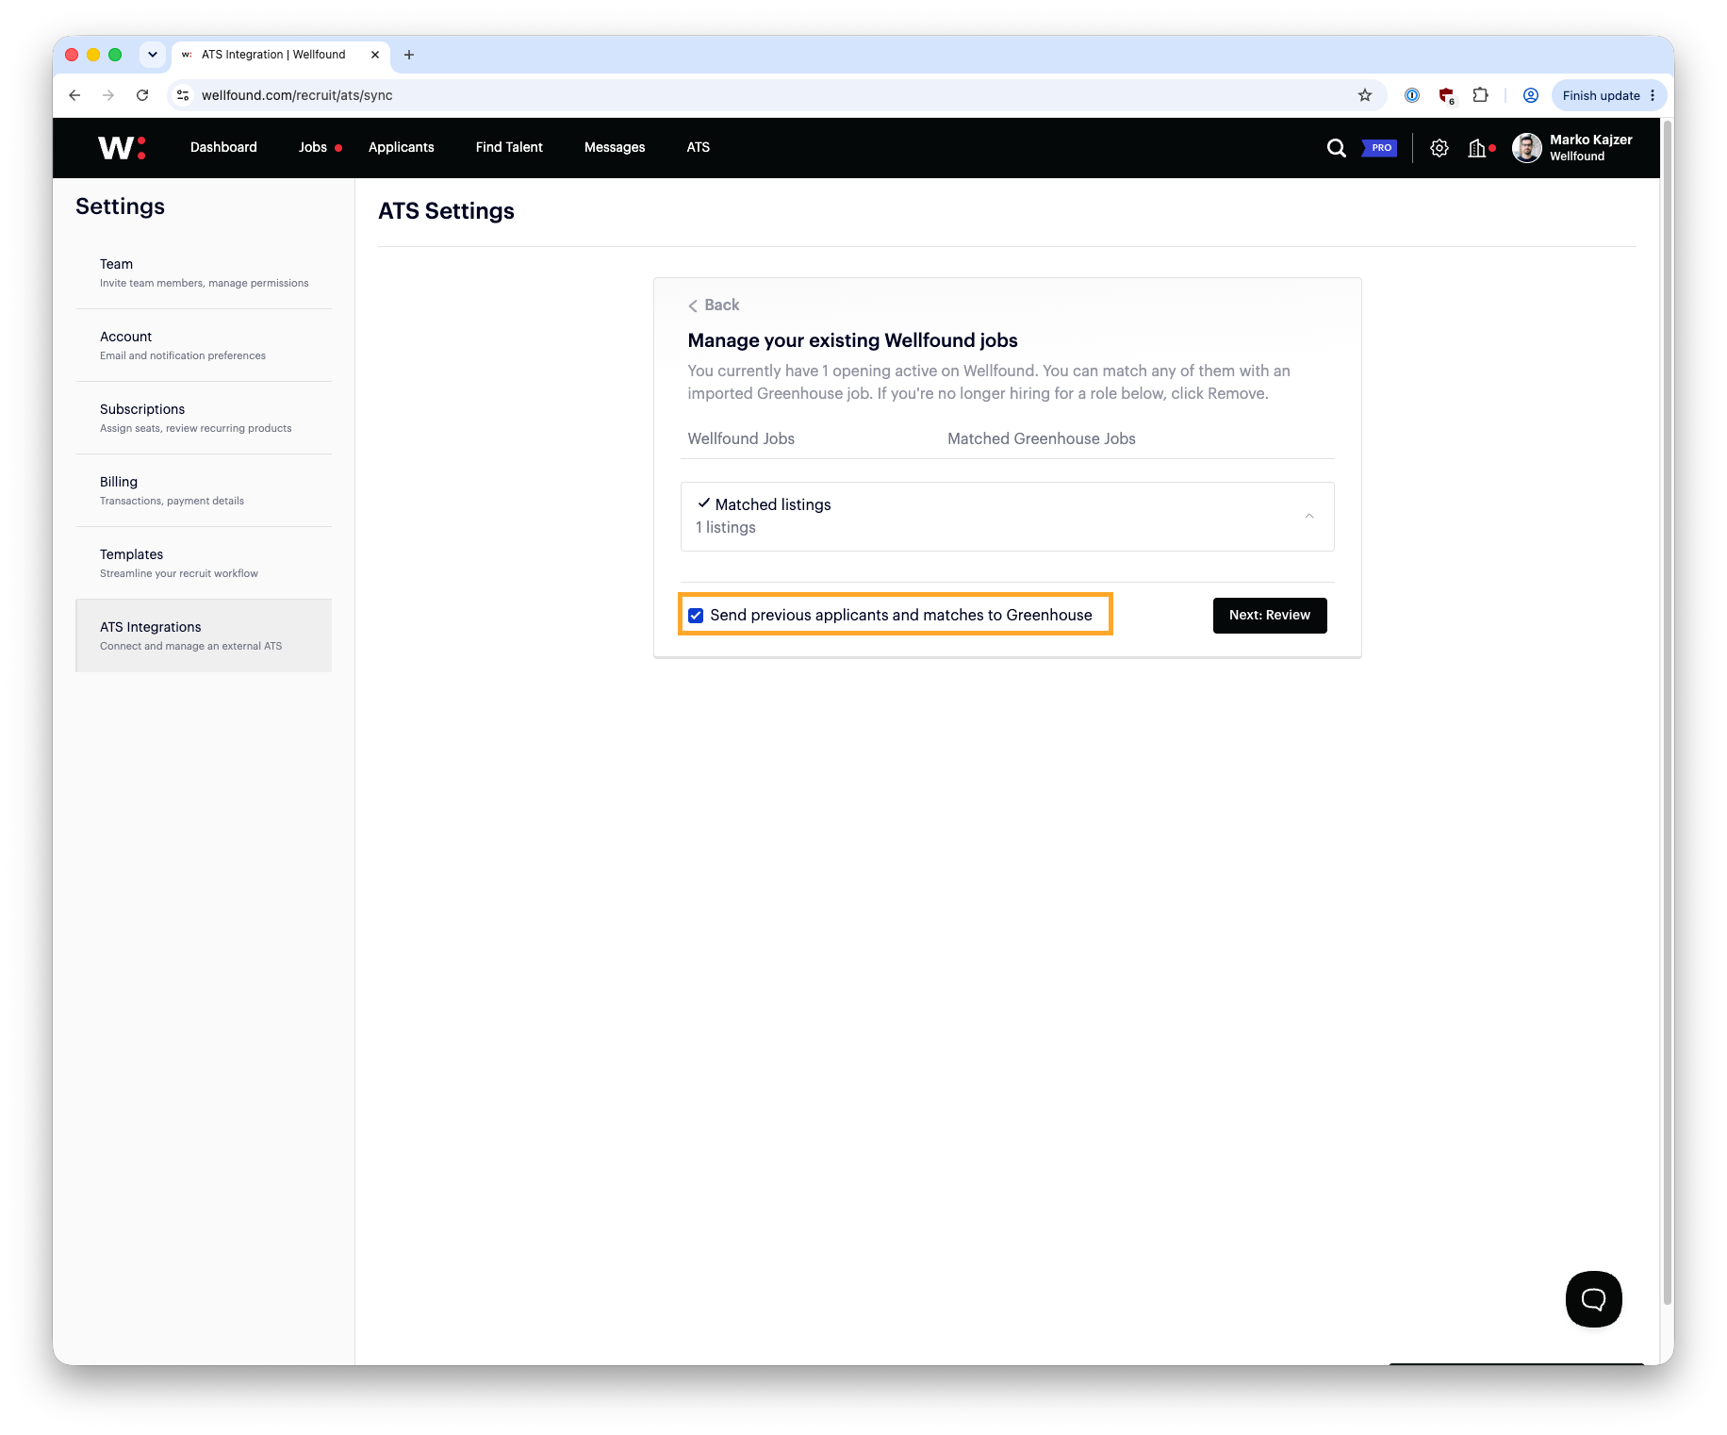Open the company building icon
The image size is (1727, 1435).
click(1477, 148)
